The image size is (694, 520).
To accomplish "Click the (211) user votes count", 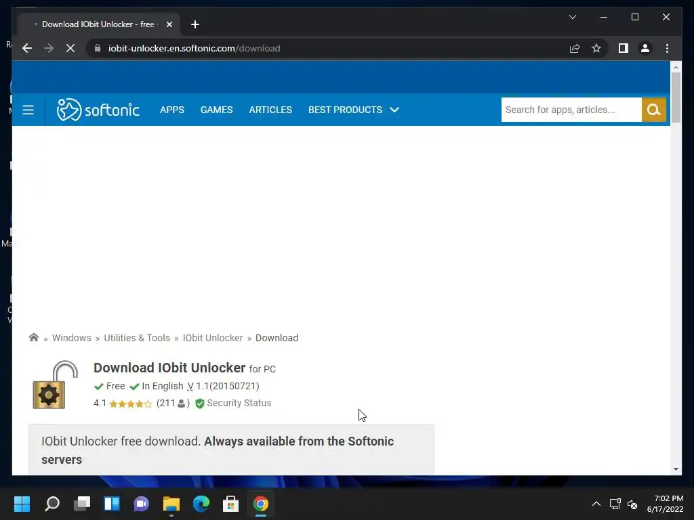I will click(x=173, y=403).
